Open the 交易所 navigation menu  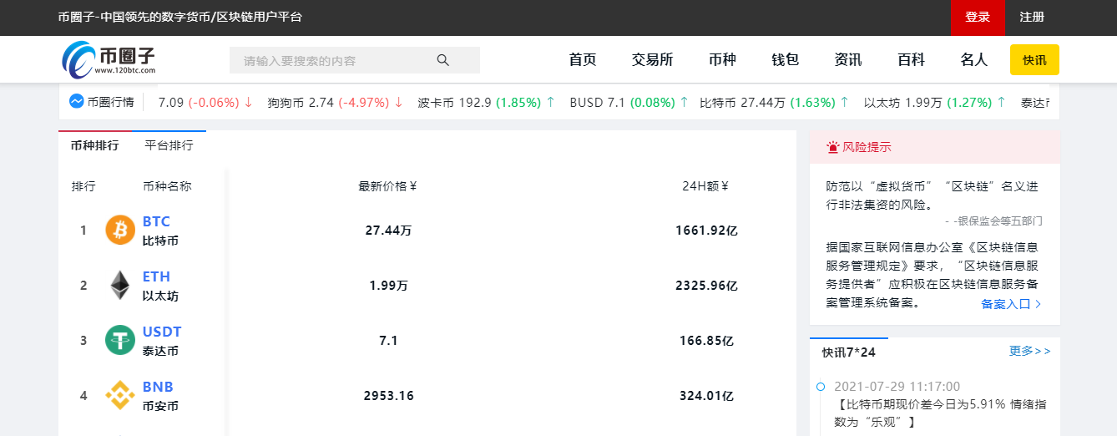point(652,60)
